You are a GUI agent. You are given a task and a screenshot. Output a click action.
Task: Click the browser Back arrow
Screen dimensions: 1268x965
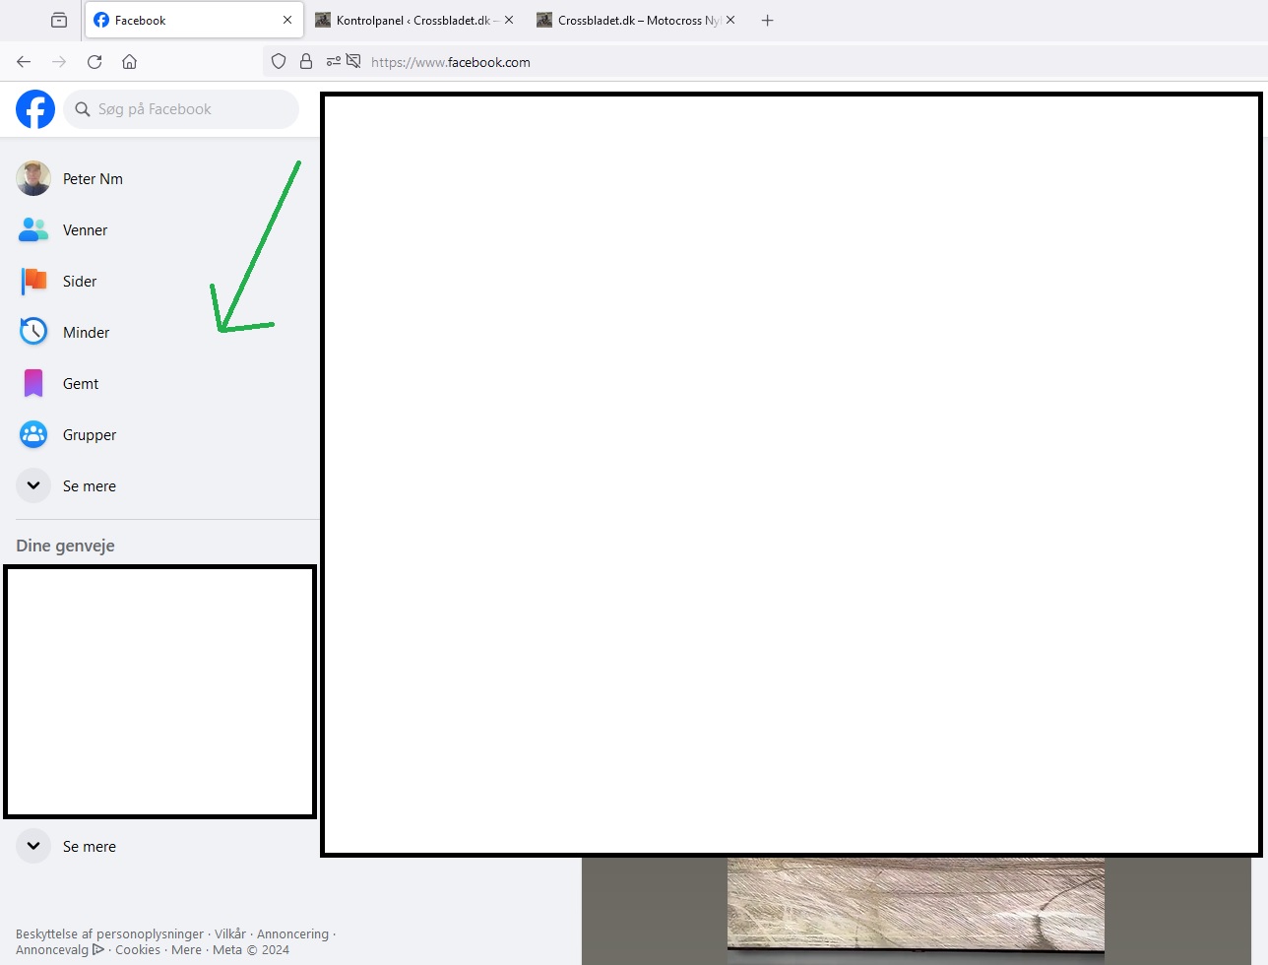point(24,62)
